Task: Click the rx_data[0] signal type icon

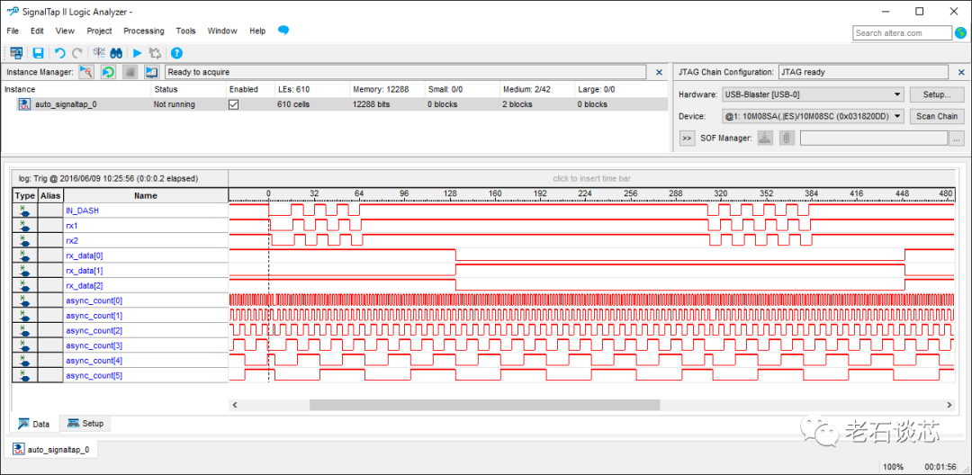Action: pyautogui.click(x=25, y=255)
